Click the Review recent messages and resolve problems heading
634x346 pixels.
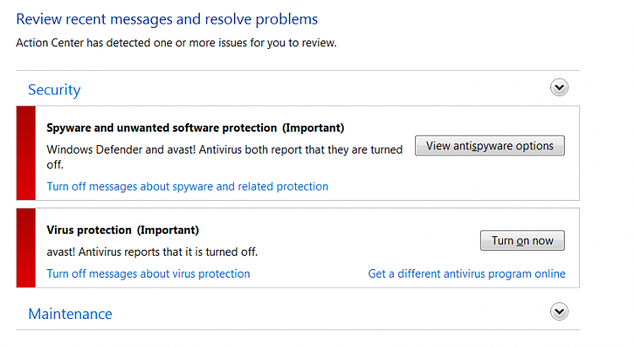pos(167,19)
